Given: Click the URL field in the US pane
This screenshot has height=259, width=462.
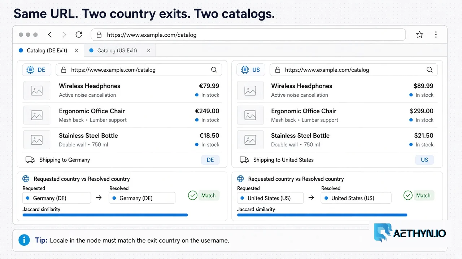Looking at the screenshot, I should pos(354,70).
